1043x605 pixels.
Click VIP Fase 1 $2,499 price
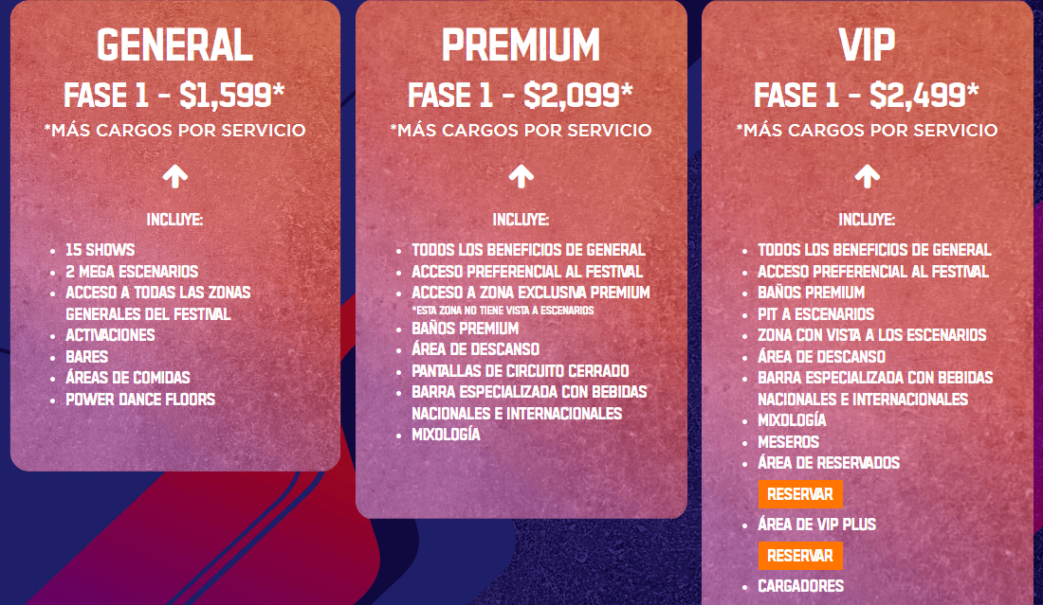(x=866, y=95)
